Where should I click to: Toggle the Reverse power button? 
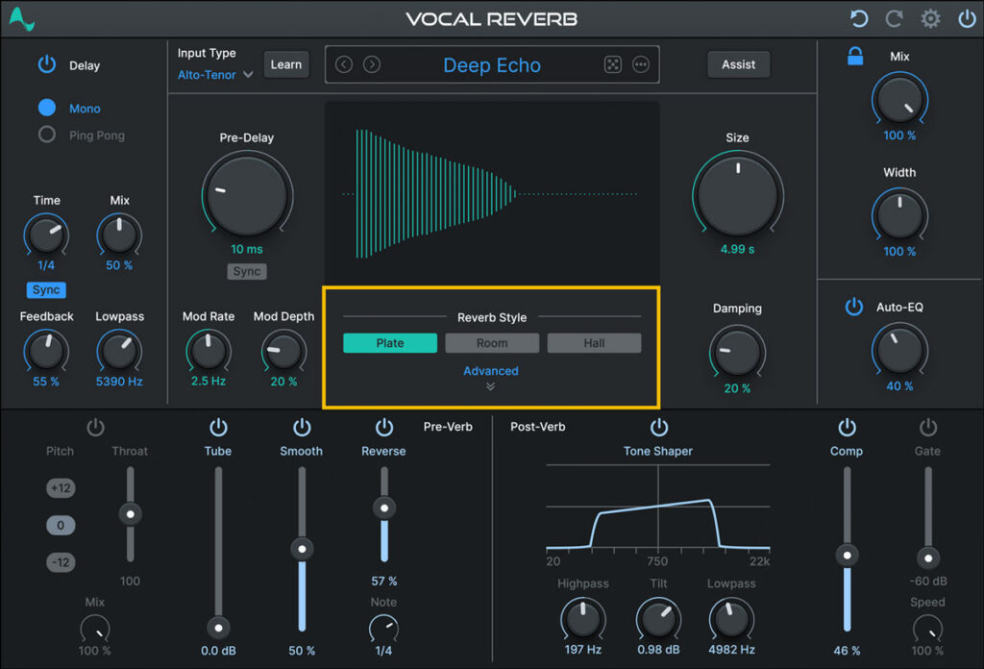tap(384, 428)
